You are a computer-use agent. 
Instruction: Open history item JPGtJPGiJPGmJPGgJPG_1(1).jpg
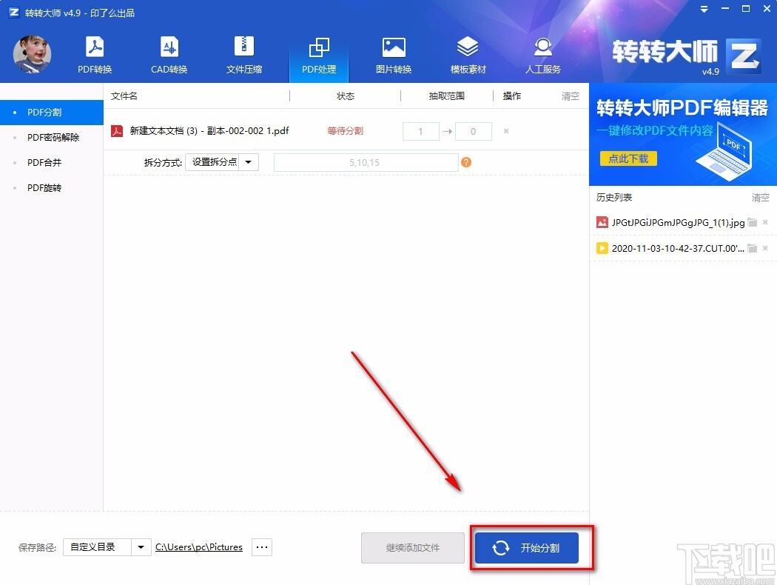pyautogui.click(x=678, y=223)
